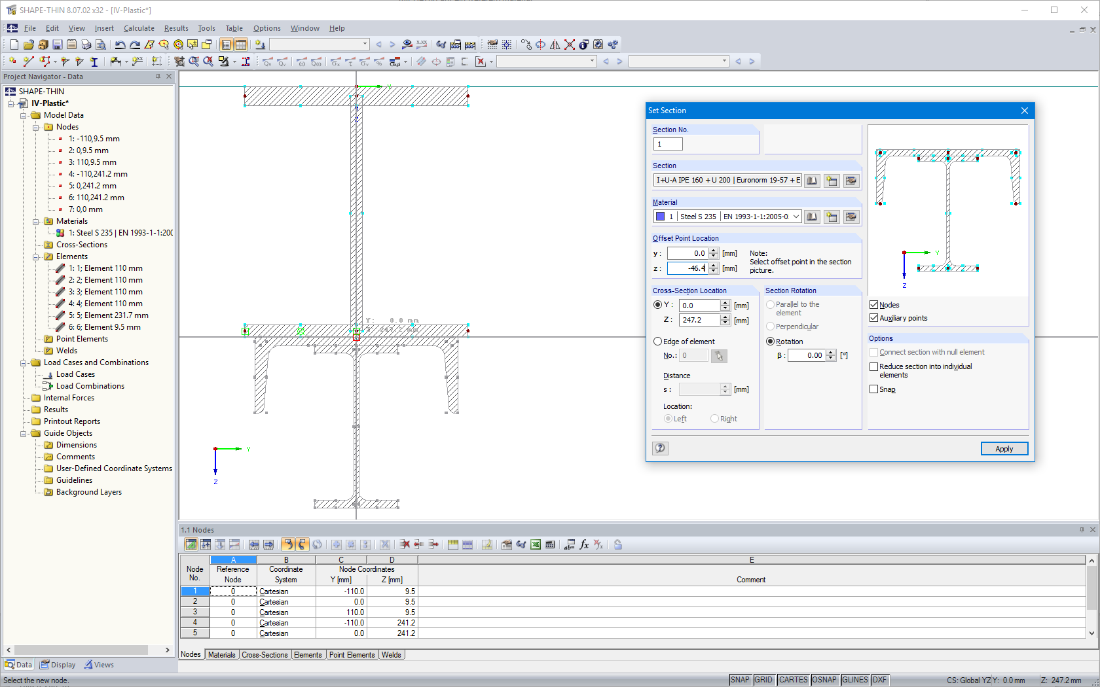Select the Edge of element radio button

pyautogui.click(x=658, y=342)
